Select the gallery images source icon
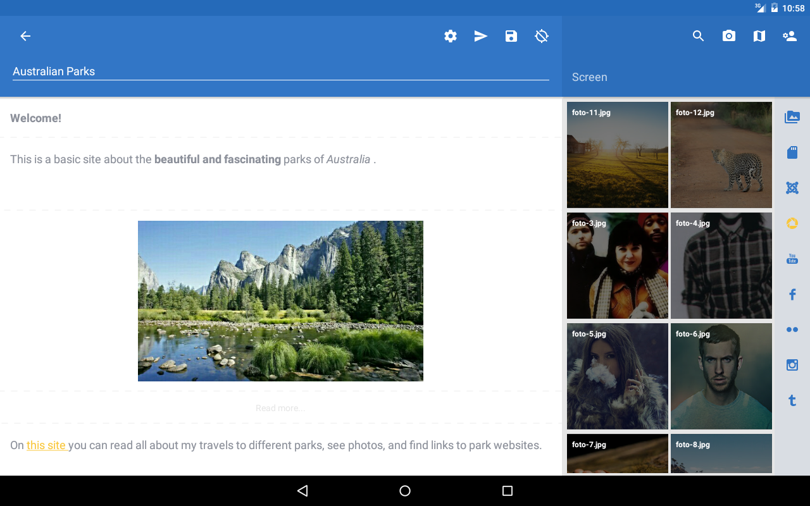Image resolution: width=810 pixels, height=506 pixels. pyautogui.click(x=792, y=117)
